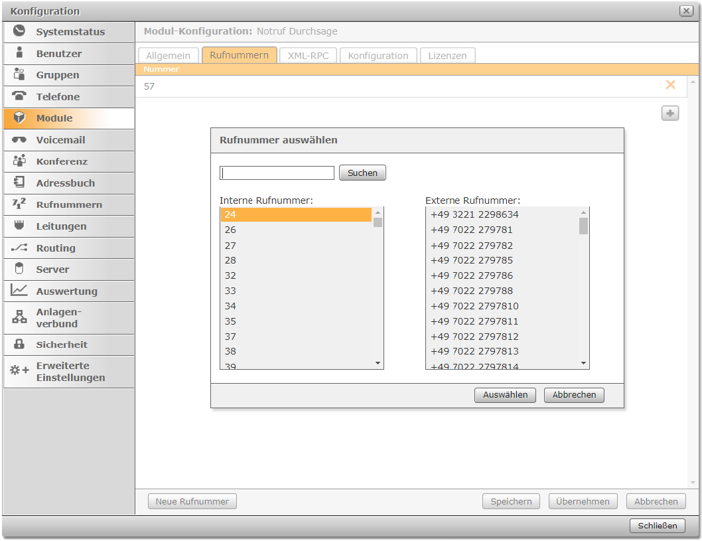Select internal number 27
Viewport: 702px width, 541px height.
297,246
